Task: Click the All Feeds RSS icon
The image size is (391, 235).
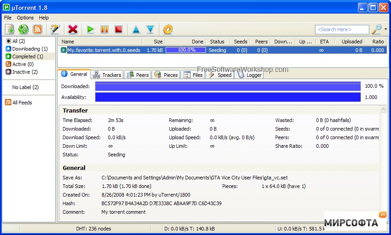Action: (x=8, y=102)
